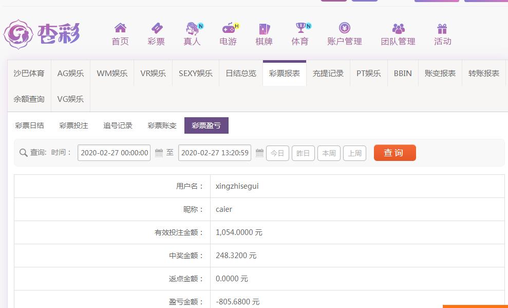The height and width of the screenshot is (308, 508).
Task: Open 彩票投注 sub-tab
Action: pyautogui.click(x=73, y=125)
